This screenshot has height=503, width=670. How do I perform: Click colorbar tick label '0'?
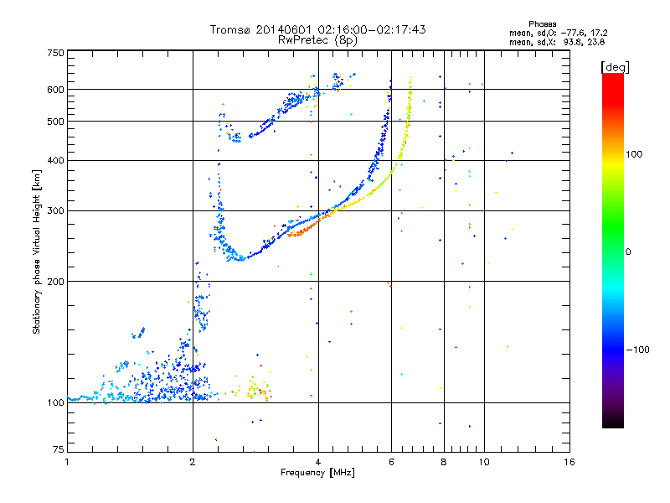pos(628,252)
